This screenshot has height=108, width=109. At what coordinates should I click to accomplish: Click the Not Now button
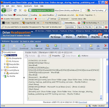(99, 27)
